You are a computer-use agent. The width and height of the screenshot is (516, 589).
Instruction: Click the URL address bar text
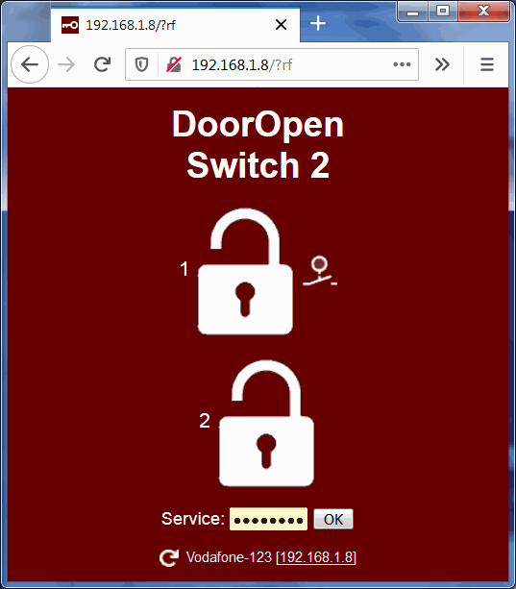(x=242, y=65)
